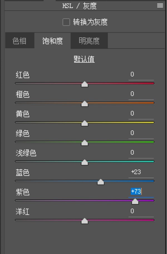Click the 黄色 slider handle
167x254 pixels.
(85, 123)
